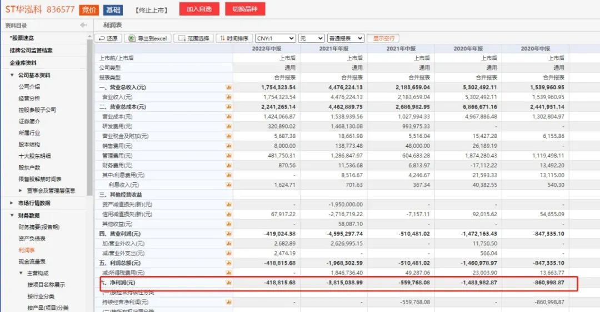Image resolution: width=600 pixels, height=312 pixels.
Task: Open chart icon for 利润总额 row
Action: point(228,263)
